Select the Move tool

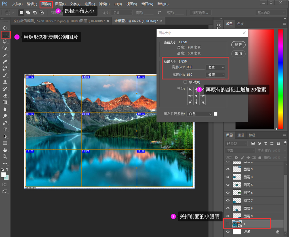coord(5,28)
